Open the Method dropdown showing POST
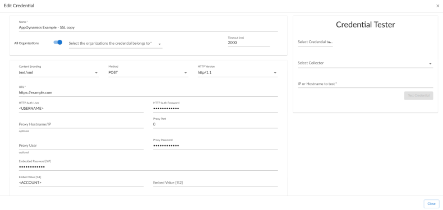Screen dimensions: 443x210 point(149,73)
